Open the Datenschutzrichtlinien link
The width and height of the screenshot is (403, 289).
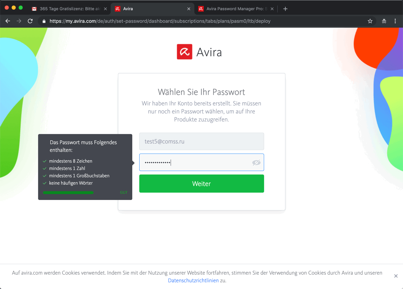193,281
